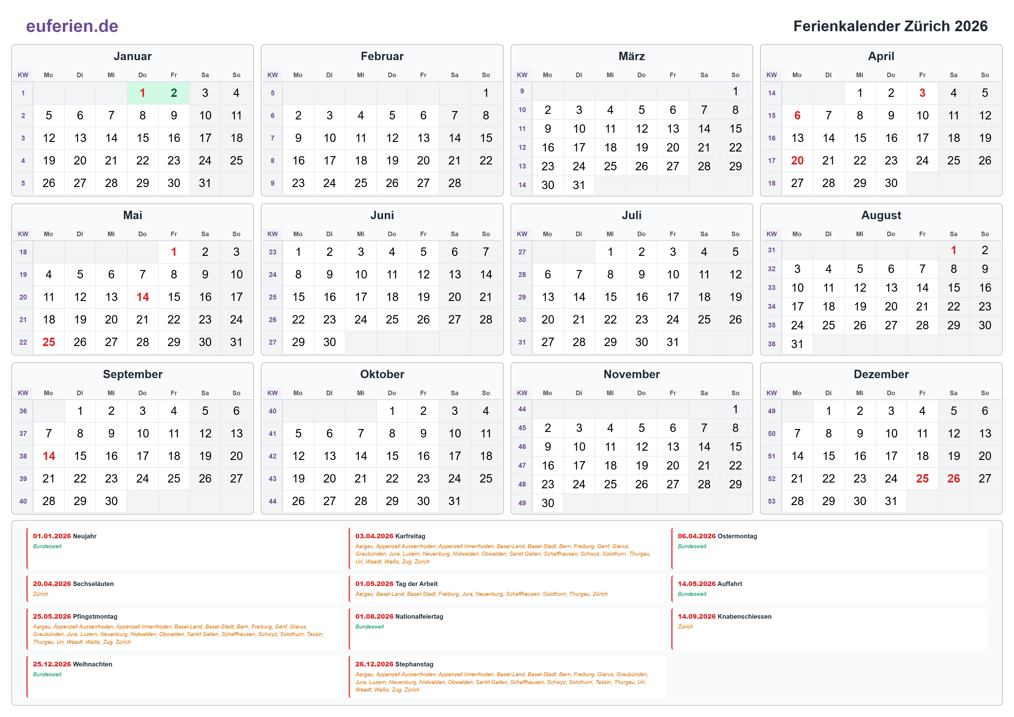Viewport: 1014px width, 717px height.
Task: Click So column header in Dezember
Action: click(985, 393)
